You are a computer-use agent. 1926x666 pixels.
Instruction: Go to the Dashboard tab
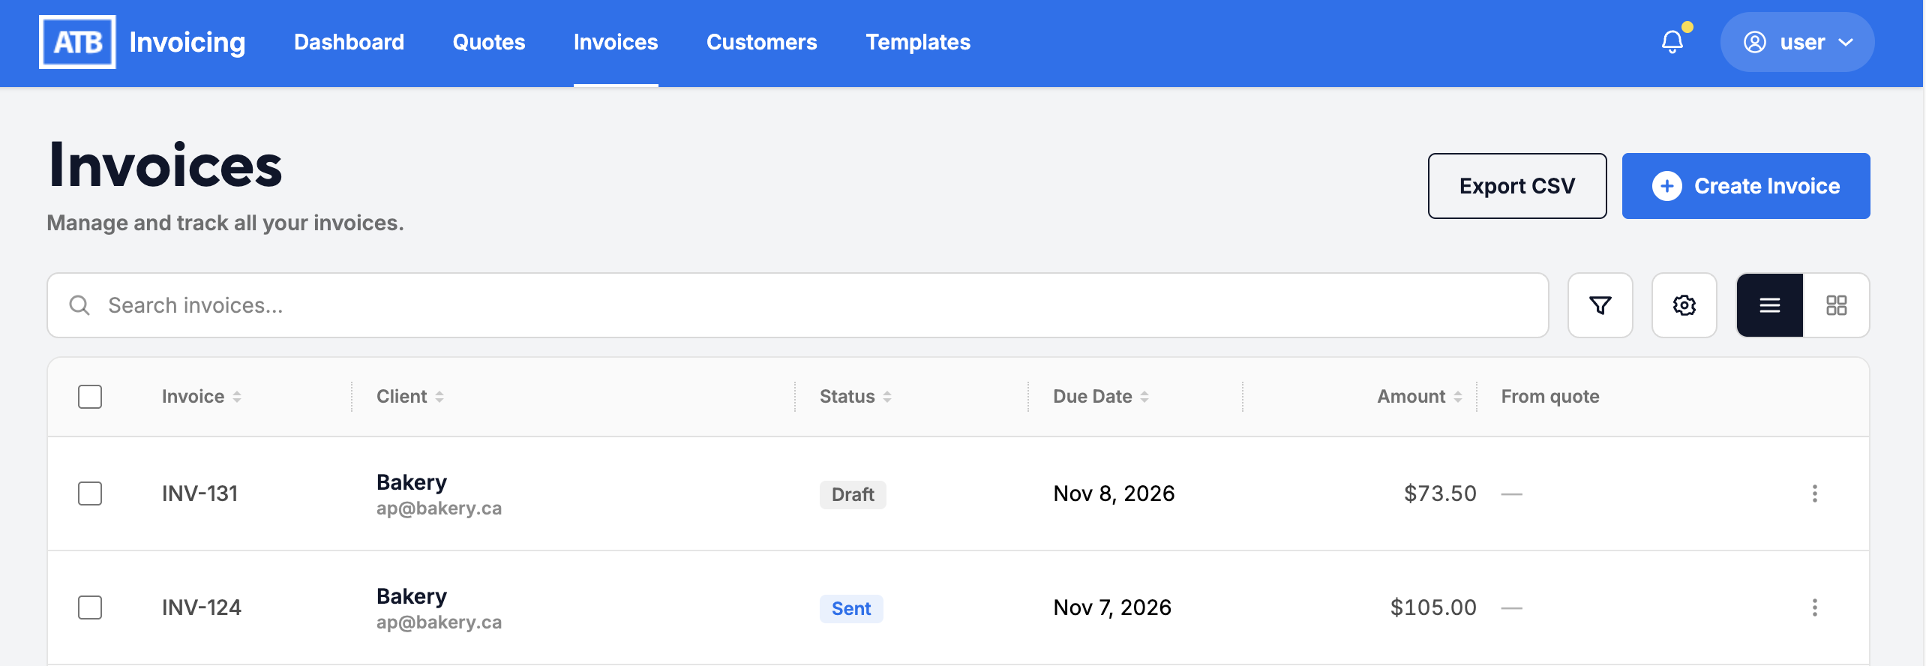pyautogui.click(x=349, y=42)
